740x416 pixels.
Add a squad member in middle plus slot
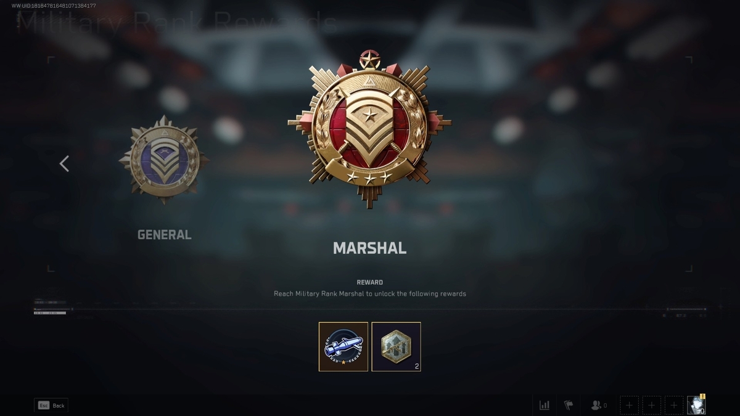pos(652,406)
